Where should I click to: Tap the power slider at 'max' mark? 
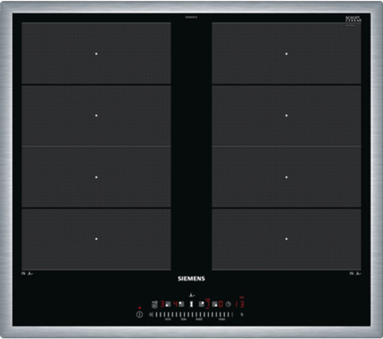point(222,315)
